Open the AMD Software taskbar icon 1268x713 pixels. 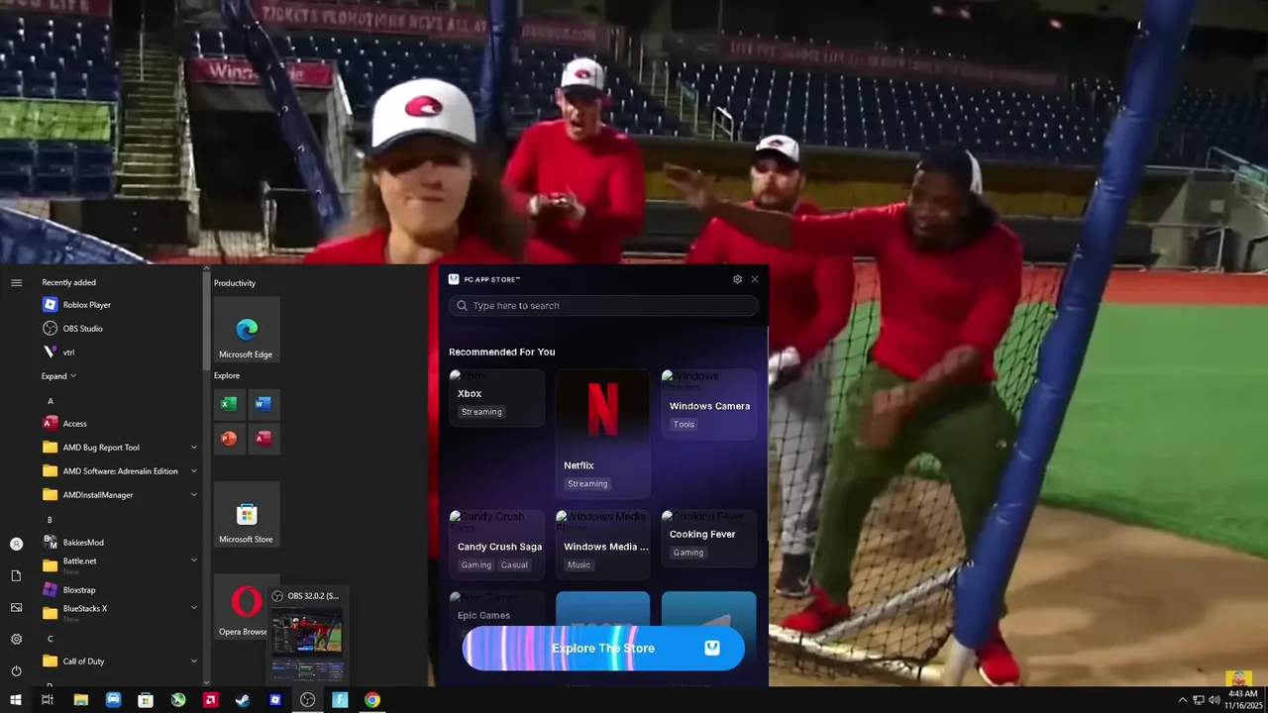click(x=210, y=700)
